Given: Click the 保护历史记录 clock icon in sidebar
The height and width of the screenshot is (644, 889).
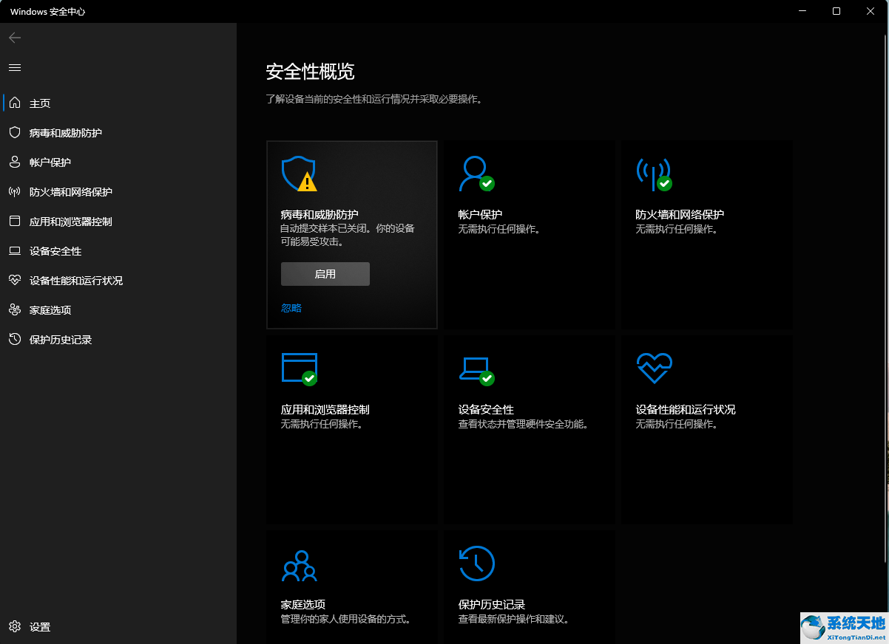Looking at the screenshot, I should (x=16, y=339).
